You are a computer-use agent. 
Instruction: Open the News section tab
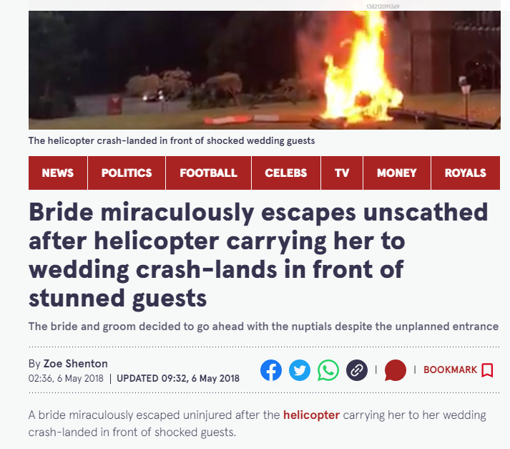(x=57, y=173)
